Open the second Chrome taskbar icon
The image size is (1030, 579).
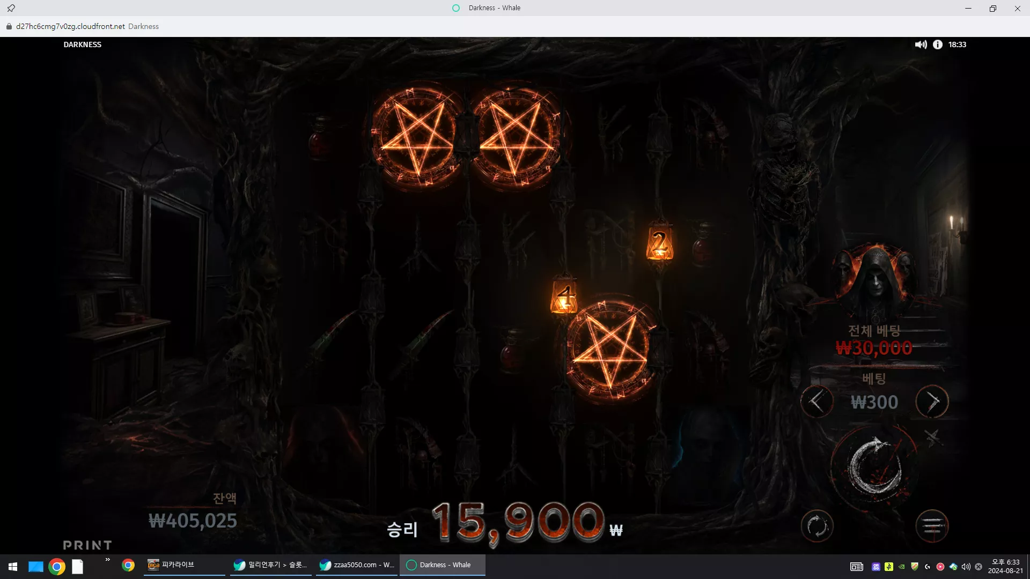128,565
